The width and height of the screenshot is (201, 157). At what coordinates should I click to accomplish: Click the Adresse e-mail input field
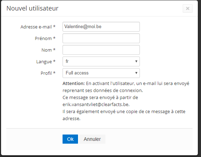point(101,27)
